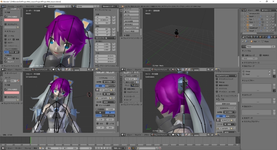Lock the X location with lock icon

(114, 17)
